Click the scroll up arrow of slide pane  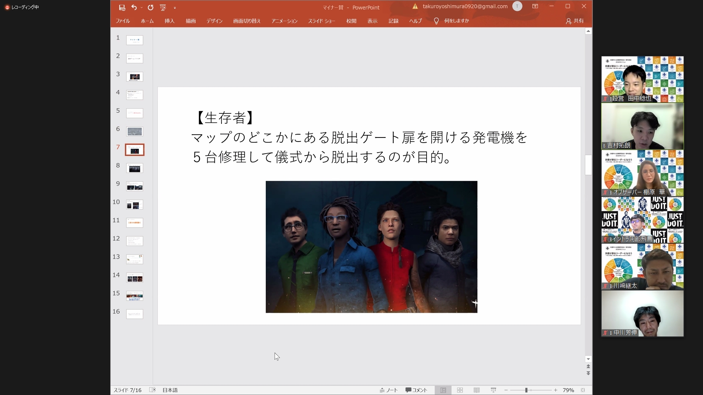[x=588, y=31]
